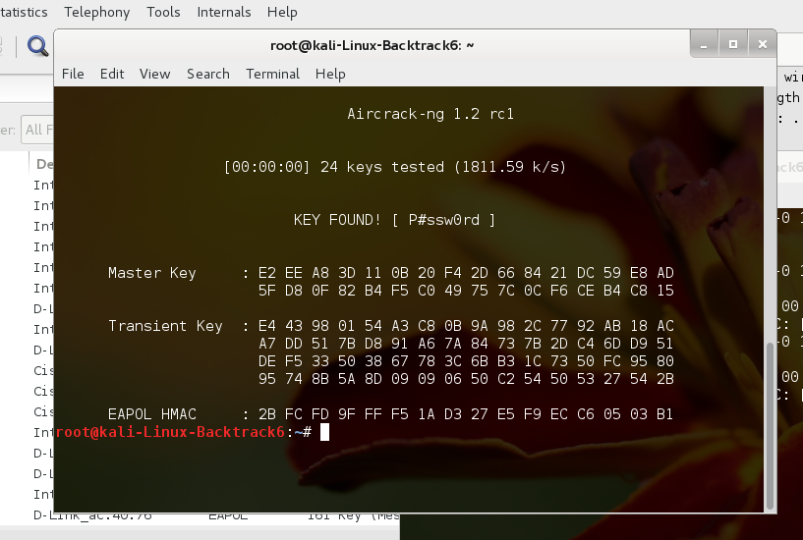Viewport: 803px width, 540px height.
Task: Click the EAPOL protocol cell in Wireshark
Action: (x=228, y=516)
